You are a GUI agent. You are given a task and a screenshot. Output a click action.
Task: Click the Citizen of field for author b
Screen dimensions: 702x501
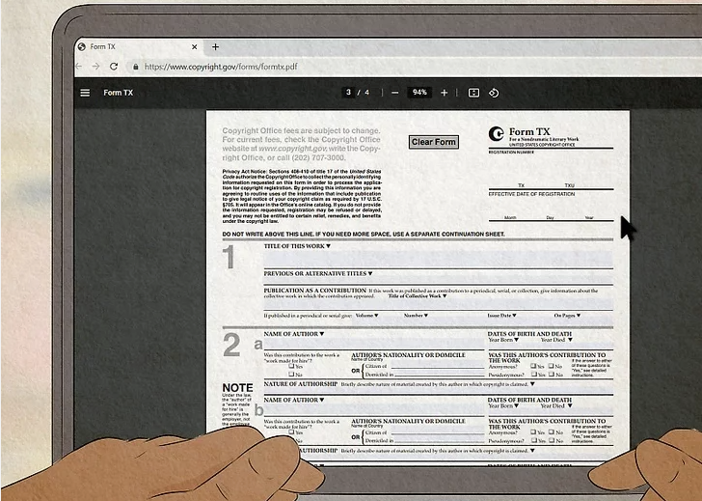pos(438,432)
